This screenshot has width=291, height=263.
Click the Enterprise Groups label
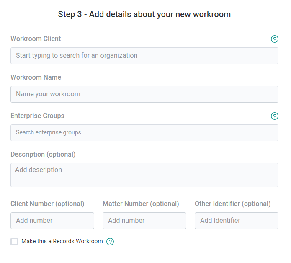tap(38, 116)
